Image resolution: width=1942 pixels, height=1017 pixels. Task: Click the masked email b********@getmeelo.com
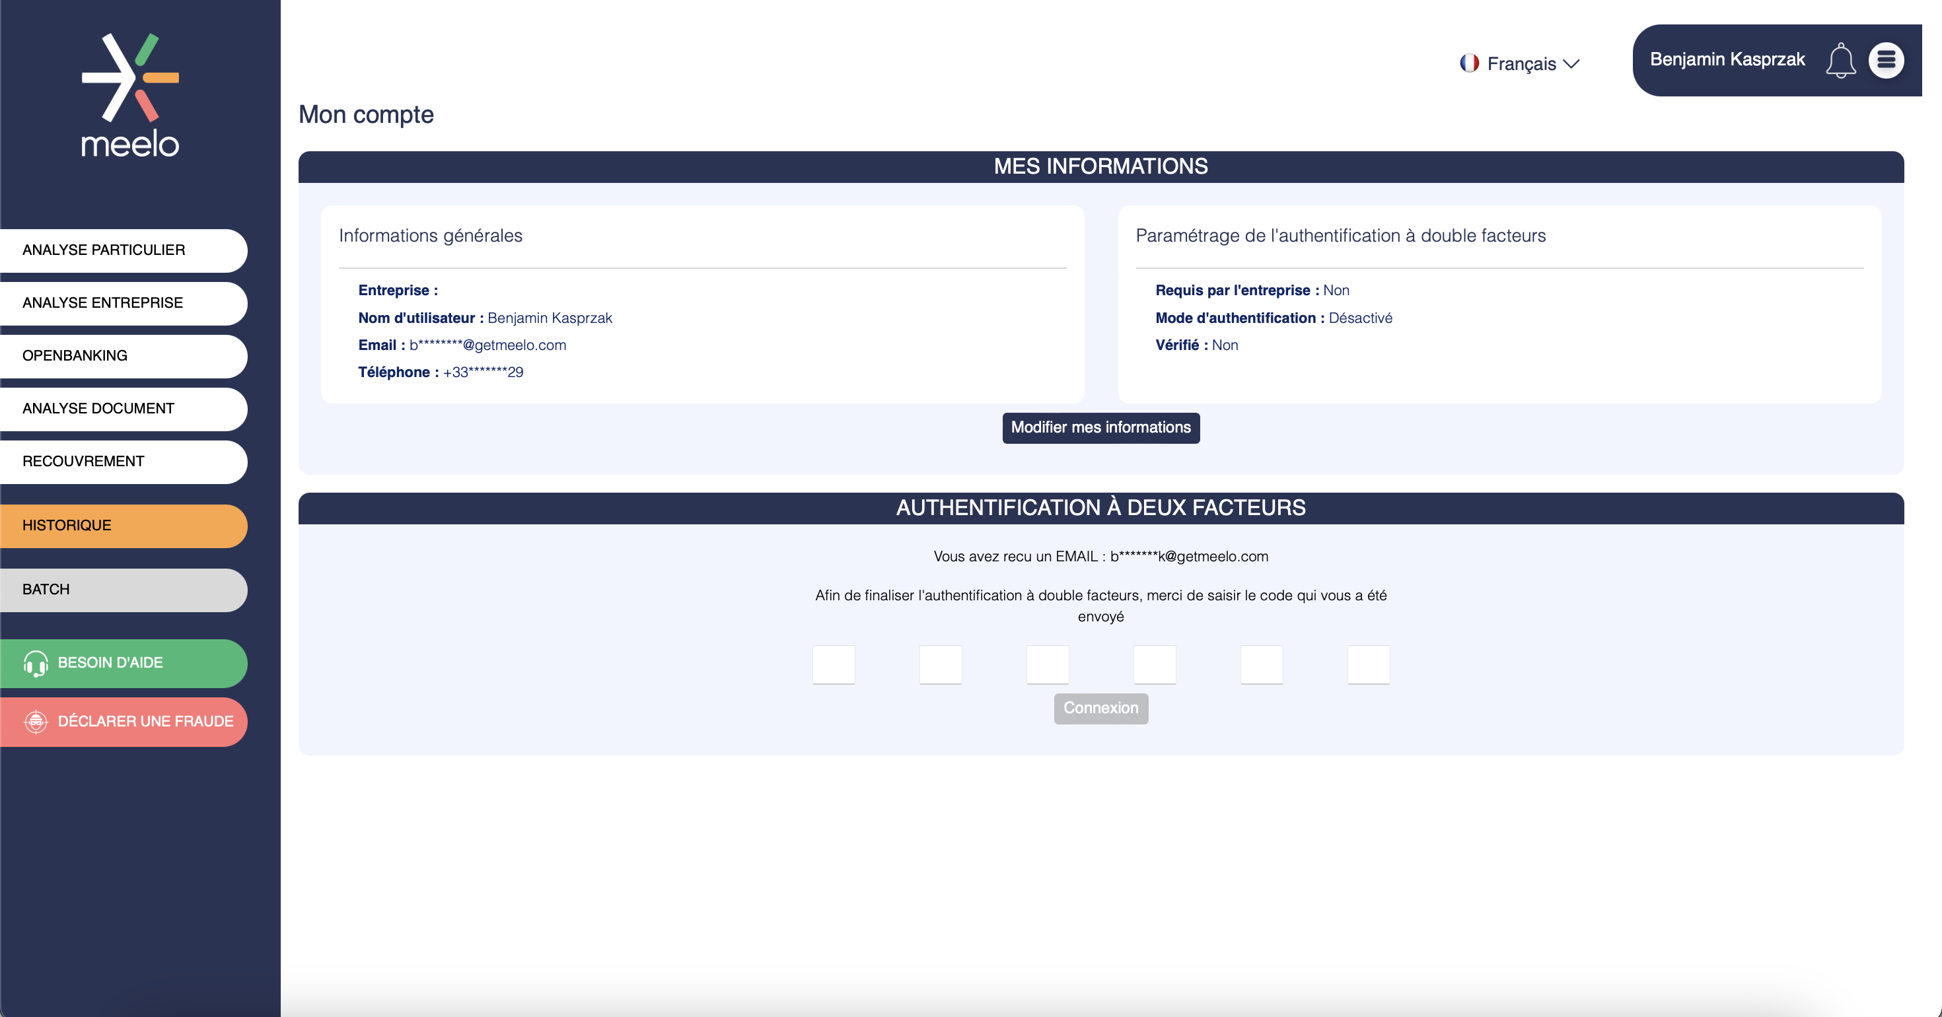(487, 345)
